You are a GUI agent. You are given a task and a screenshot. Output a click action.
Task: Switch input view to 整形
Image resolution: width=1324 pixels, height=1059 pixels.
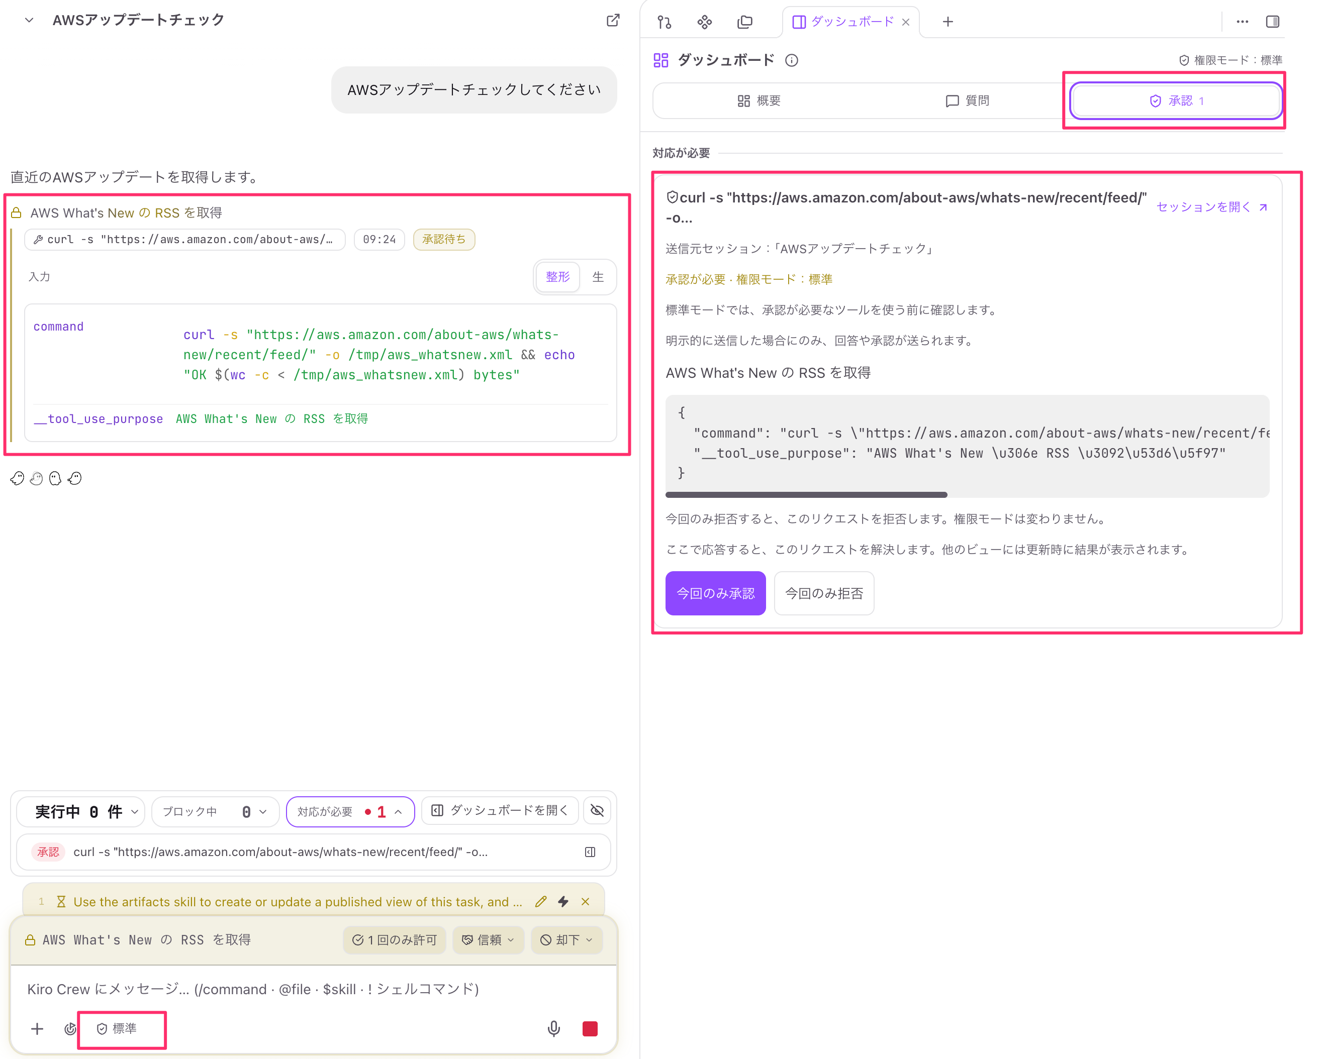point(557,277)
